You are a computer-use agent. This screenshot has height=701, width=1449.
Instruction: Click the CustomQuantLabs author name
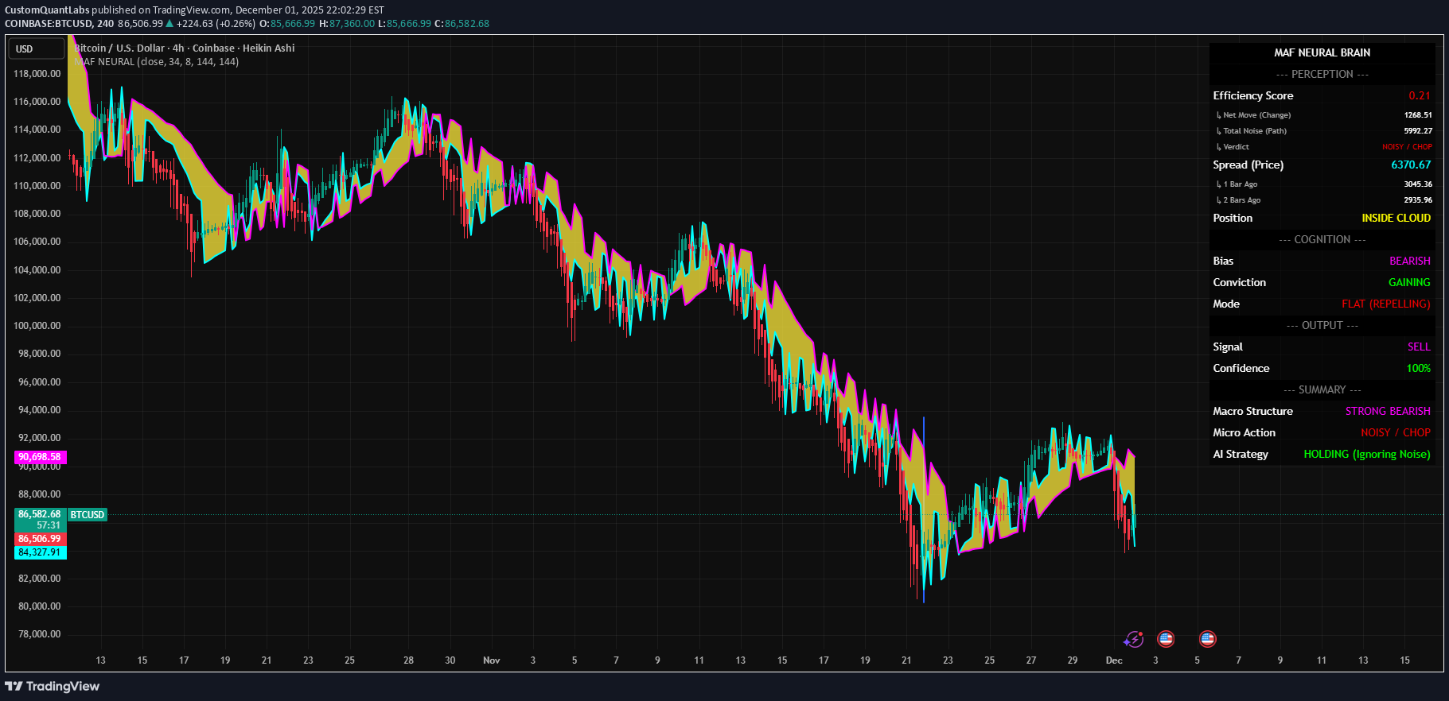[x=47, y=10]
